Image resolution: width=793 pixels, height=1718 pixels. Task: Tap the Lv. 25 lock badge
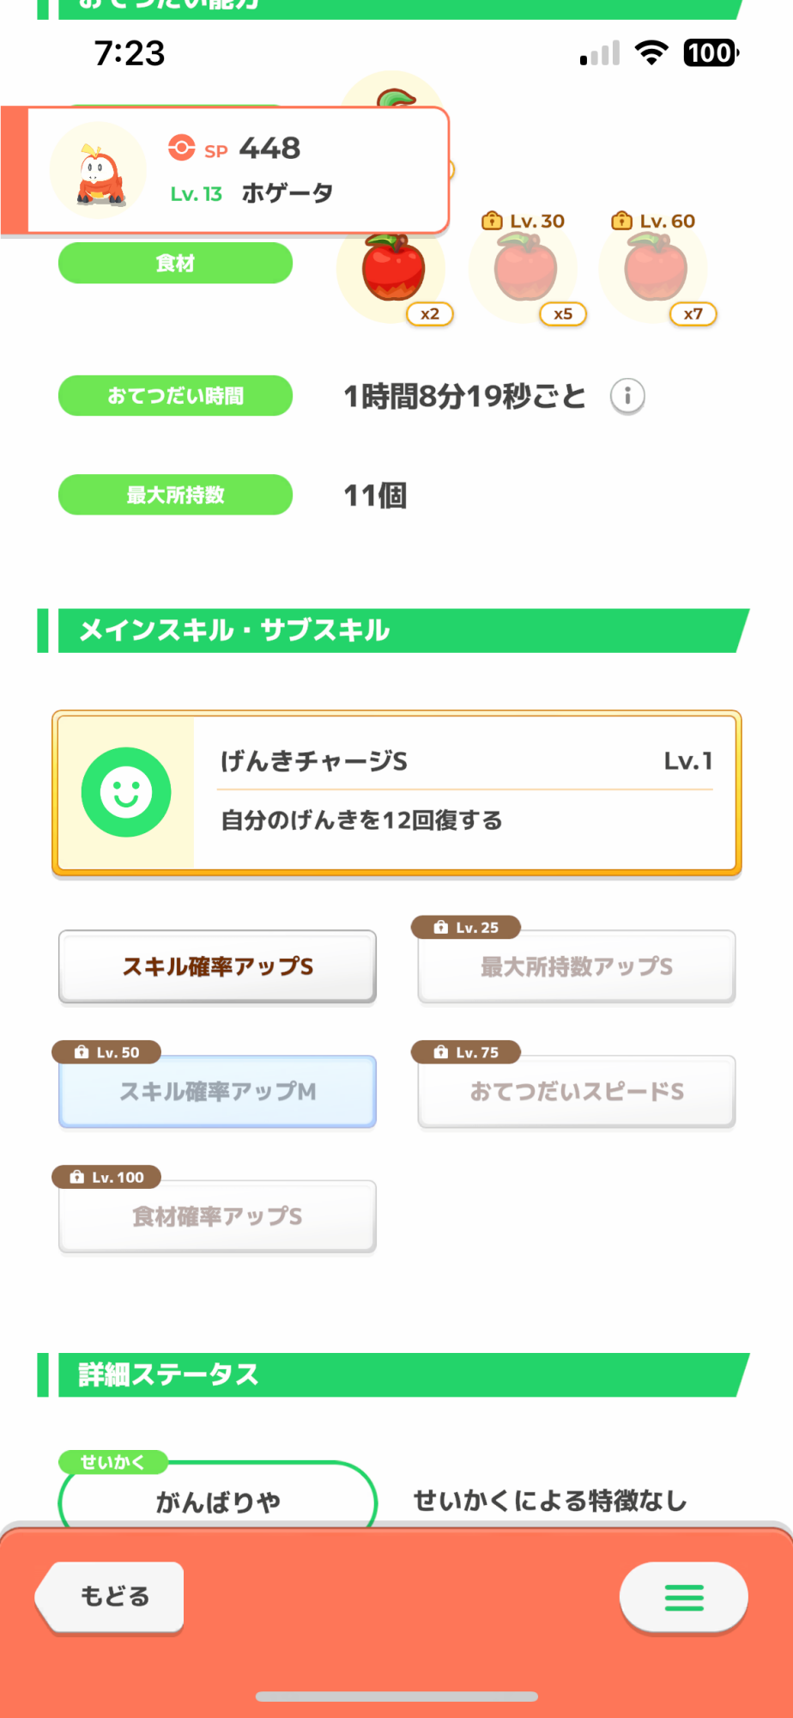click(x=466, y=928)
